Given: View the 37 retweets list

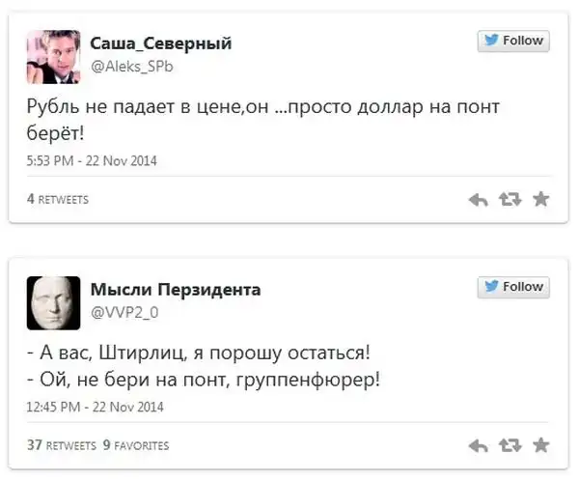Looking at the screenshot, I should (61, 445).
